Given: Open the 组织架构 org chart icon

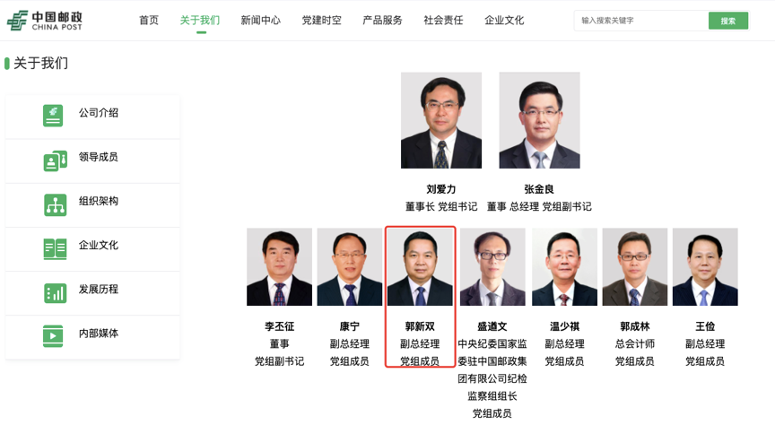Looking at the screenshot, I should [x=55, y=204].
